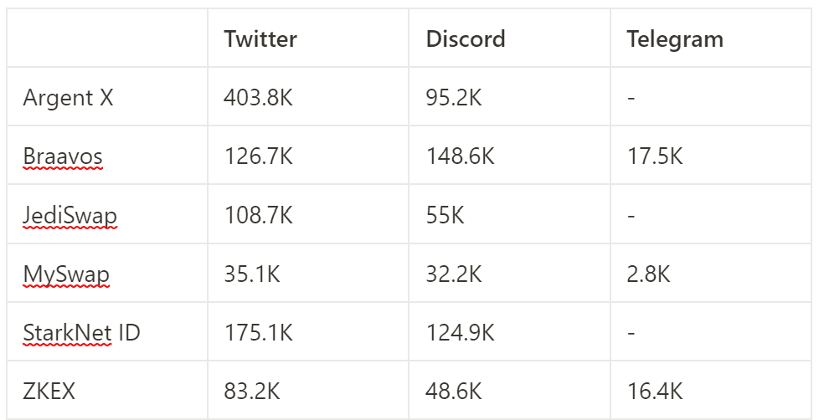Click the JediSwap row label
This screenshot has width=819, height=420.
[x=70, y=216]
